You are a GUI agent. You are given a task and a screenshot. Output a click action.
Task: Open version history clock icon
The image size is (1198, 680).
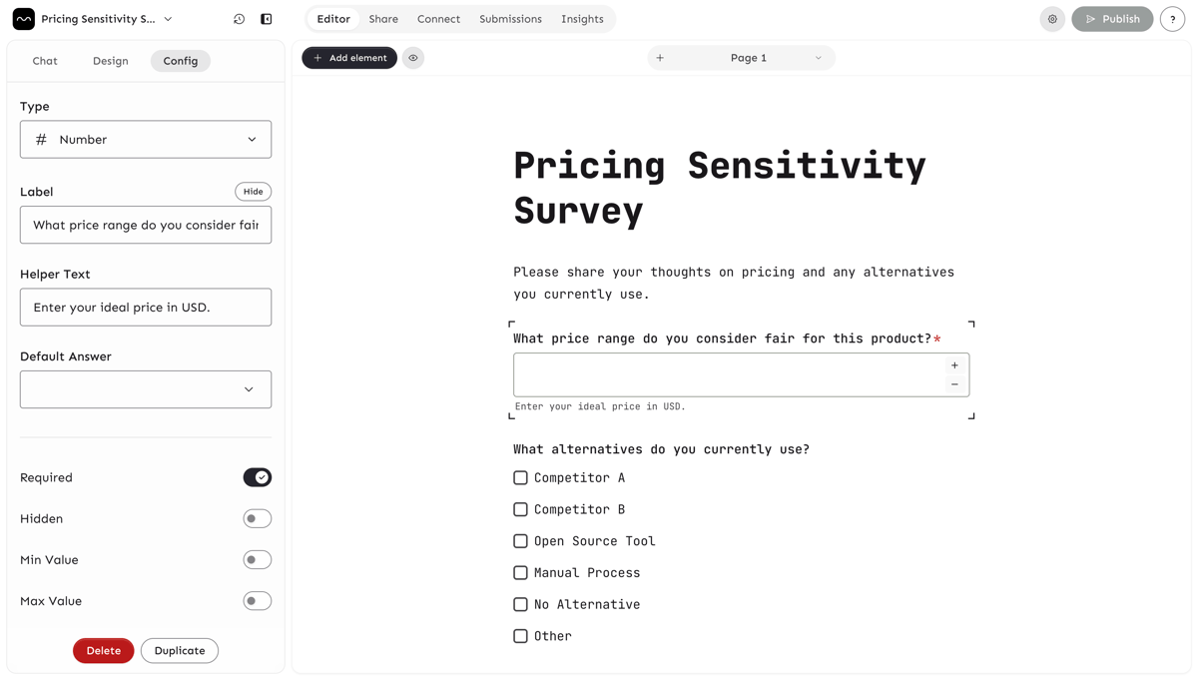(240, 19)
